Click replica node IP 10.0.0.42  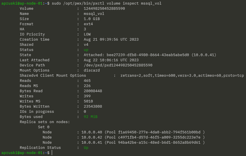pyautogui.click(x=92, y=137)
